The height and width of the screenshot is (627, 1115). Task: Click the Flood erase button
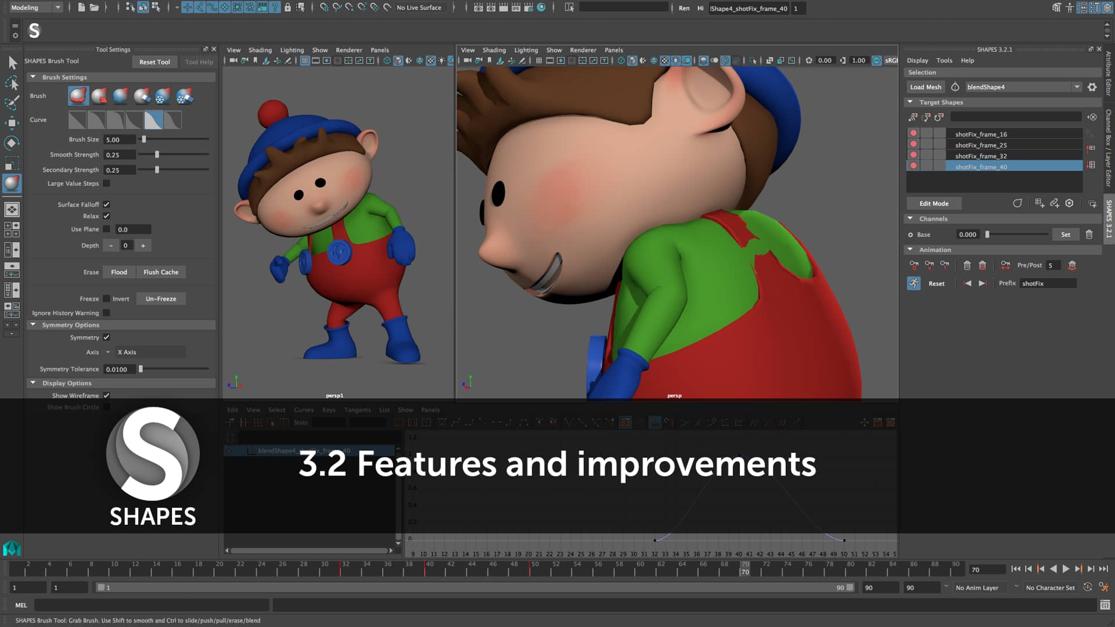[118, 272]
